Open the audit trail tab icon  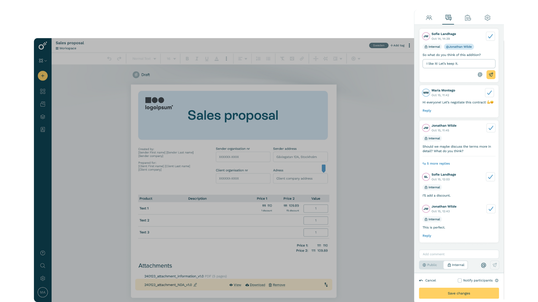[x=468, y=18]
